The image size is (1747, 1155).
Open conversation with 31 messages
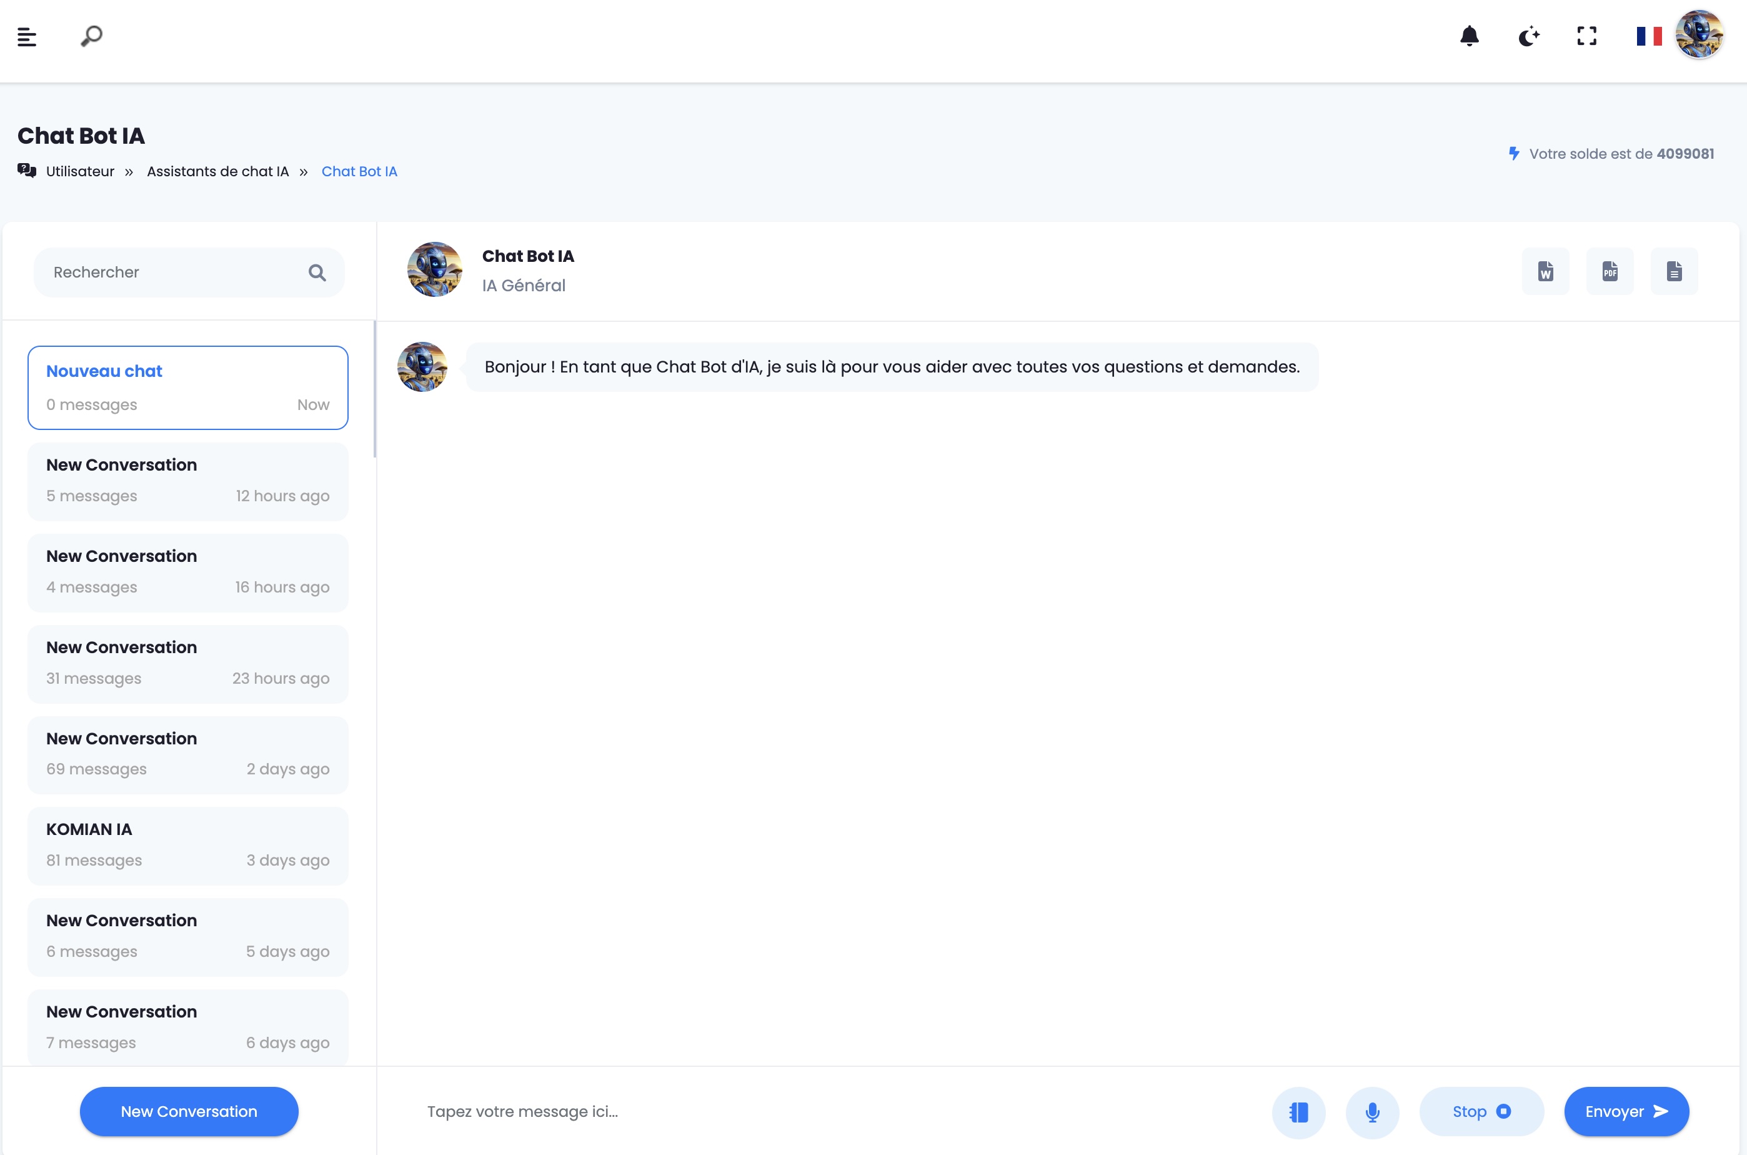coord(187,664)
